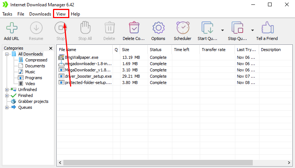Open the View menu
The image size is (295, 168).
tap(61, 14)
